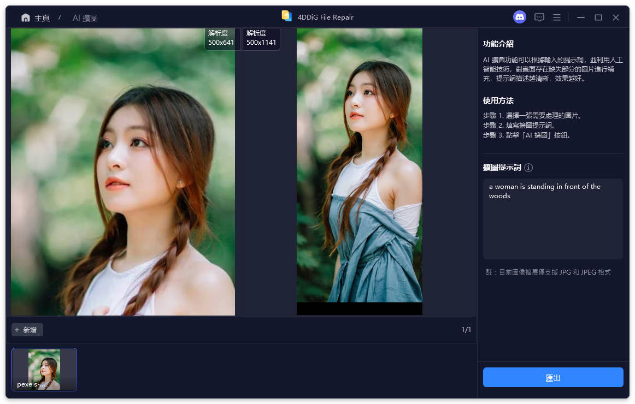This screenshot has width=635, height=404.
Task: Open the Discord community icon
Action: tap(519, 17)
